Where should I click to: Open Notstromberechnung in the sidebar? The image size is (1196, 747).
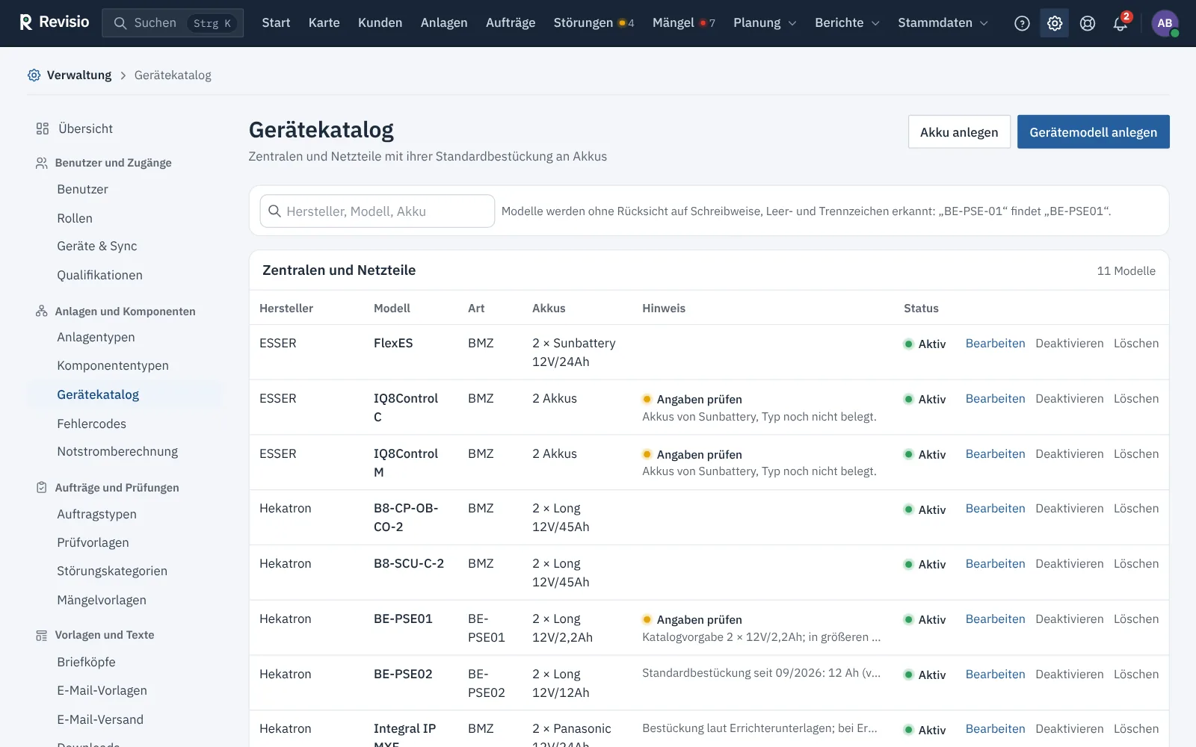coord(117,452)
